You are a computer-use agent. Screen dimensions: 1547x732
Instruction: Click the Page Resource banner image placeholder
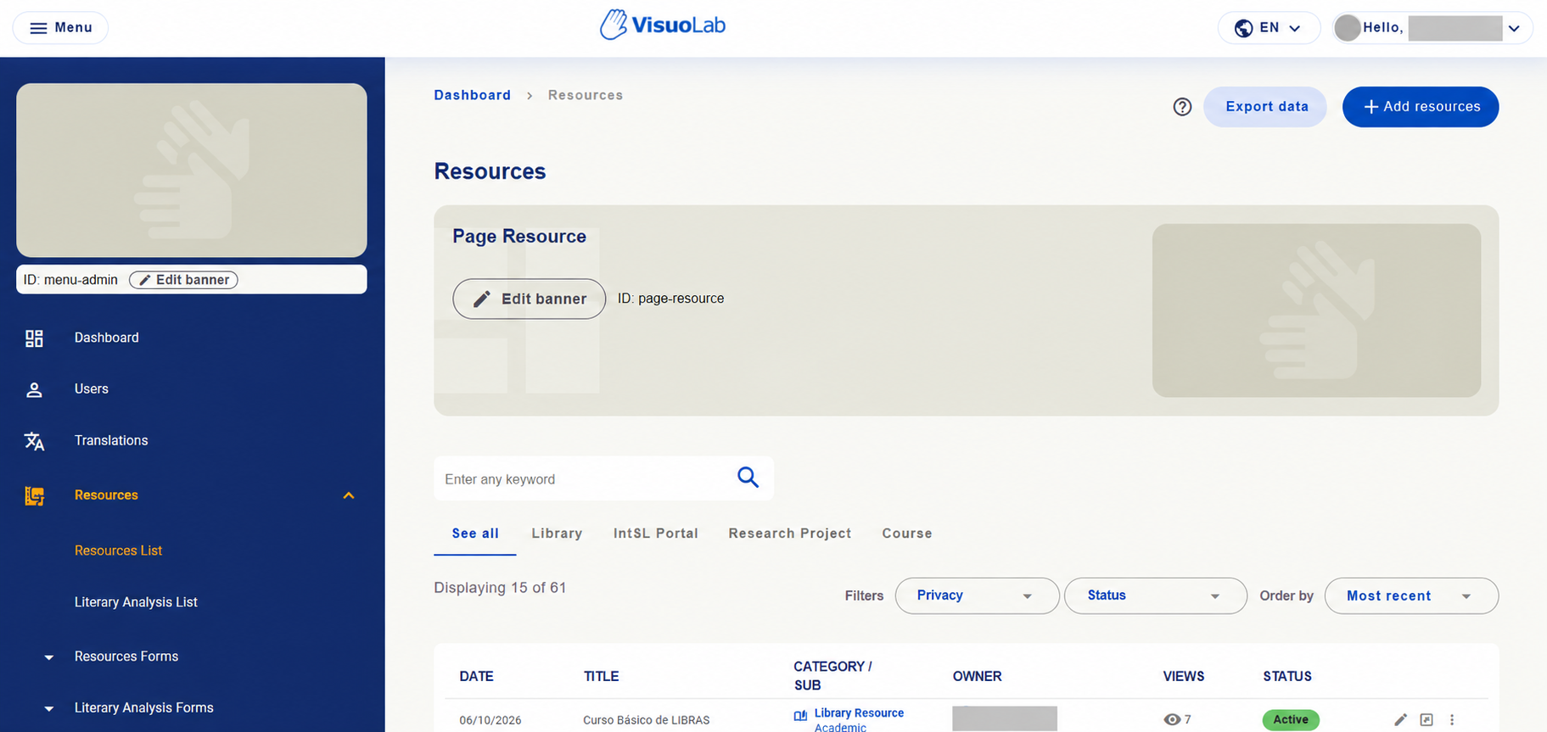click(x=1316, y=310)
